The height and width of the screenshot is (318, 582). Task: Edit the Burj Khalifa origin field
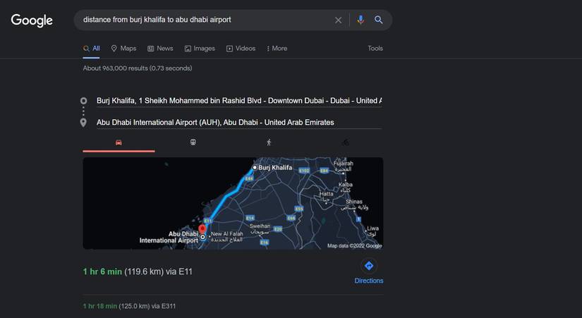(x=238, y=101)
